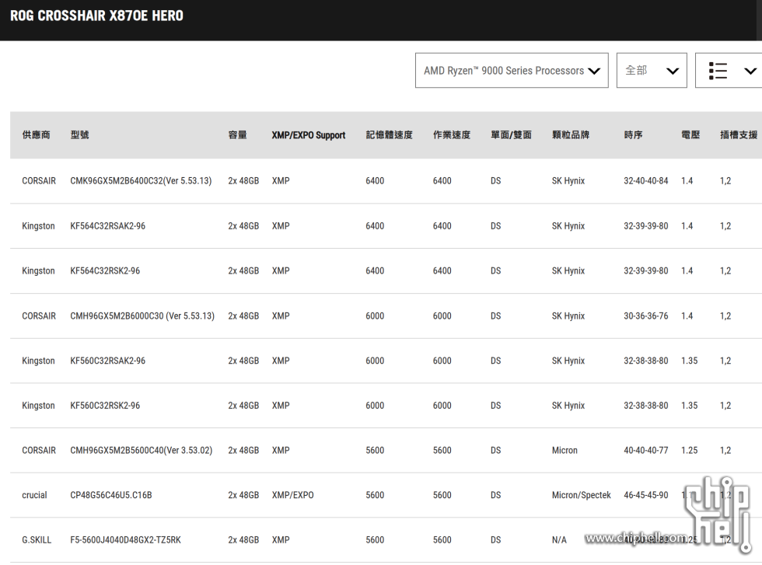The image size is (762, 565).
Task: Select model CMK96GX5M2B6400C32(Ver 5.53.13)
Action: coord(141,181)
